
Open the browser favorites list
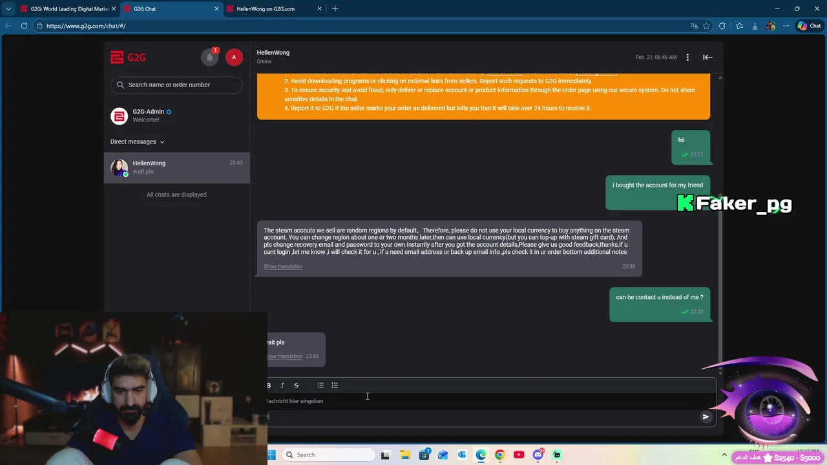click(739, 26)
